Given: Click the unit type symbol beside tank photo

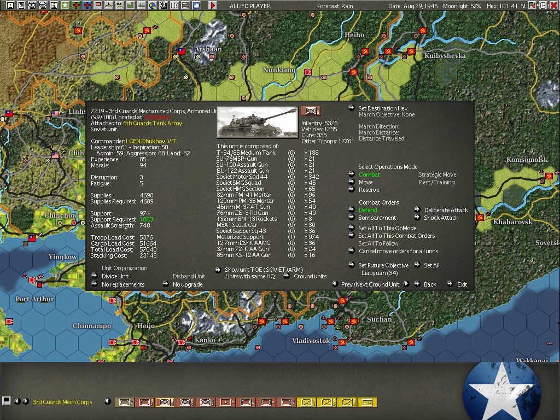Looking at the screenshot, I should [x=311, y=111].
